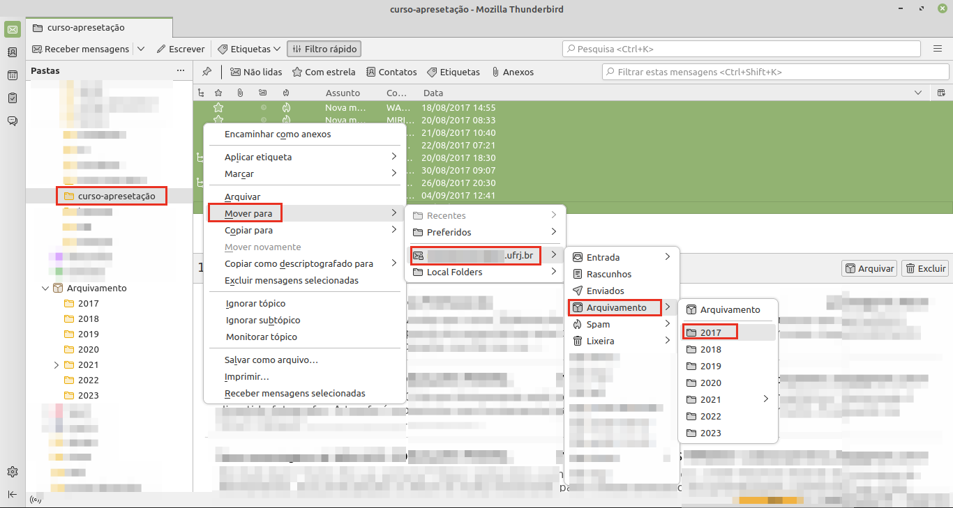The image size is (953, 508).
Task: Select Encaminhar como anexos menu item
Action: [x=304, y=134]
